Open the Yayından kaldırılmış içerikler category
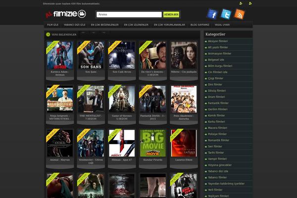The image size is (297, 198). [226, 184]
